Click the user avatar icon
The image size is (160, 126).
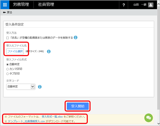point(151,5)
